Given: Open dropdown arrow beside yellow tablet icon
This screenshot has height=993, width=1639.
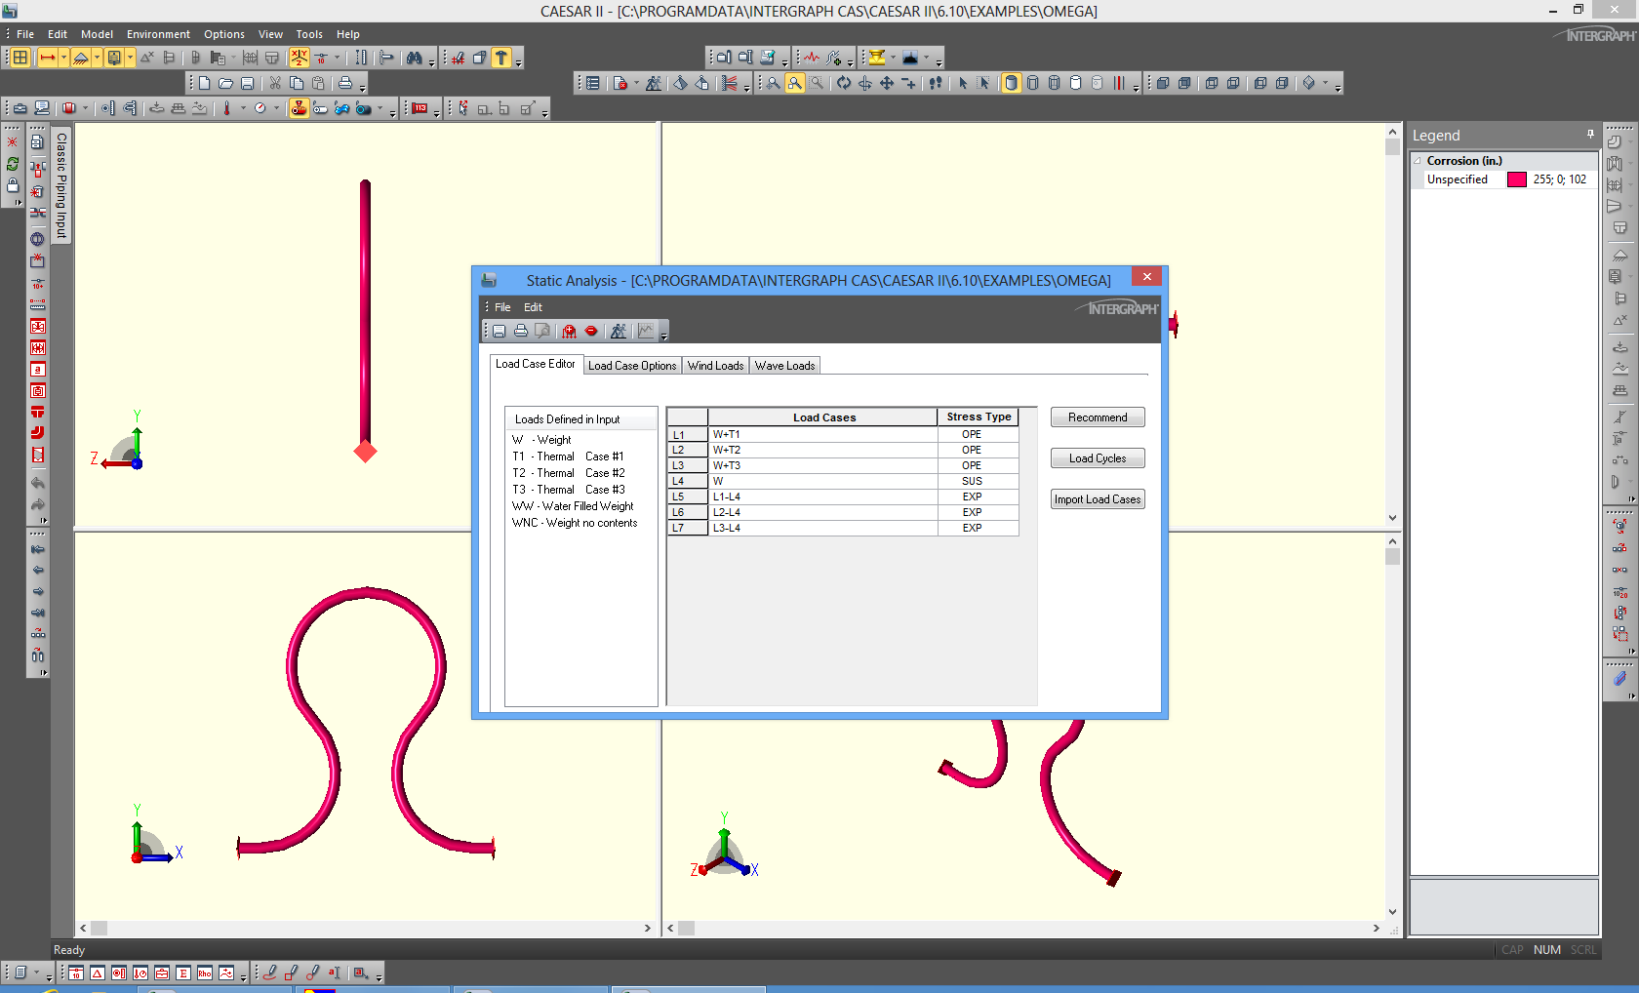Looking at the screenshot, I should tap(130, 58).
